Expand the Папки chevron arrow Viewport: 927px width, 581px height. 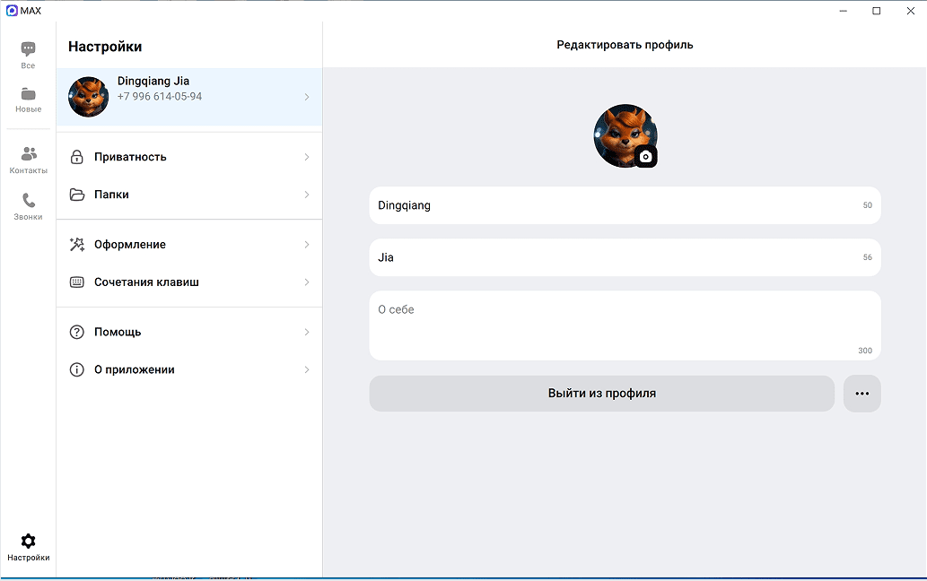tap(306, 195)
